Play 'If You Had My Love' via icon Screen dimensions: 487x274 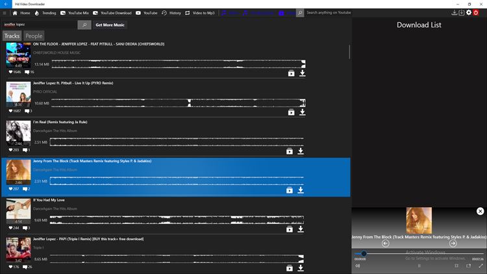pos(290,229)
